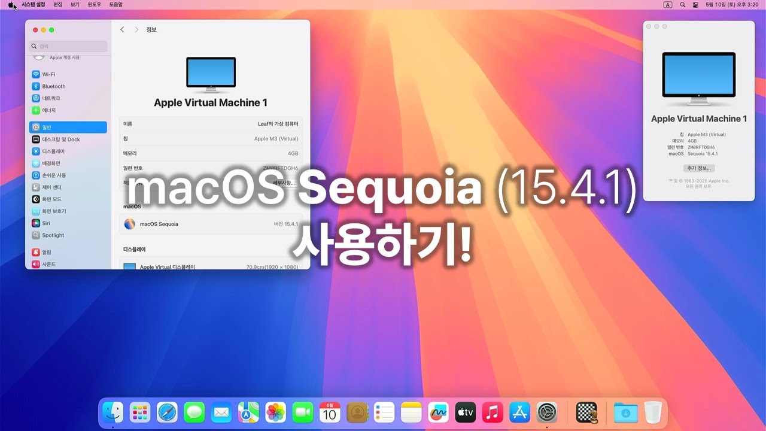Screen dimensions: 766x431
Task: Select 일반 in the settings sidebar
Action: pyautogui.click(x=68, y=128)
